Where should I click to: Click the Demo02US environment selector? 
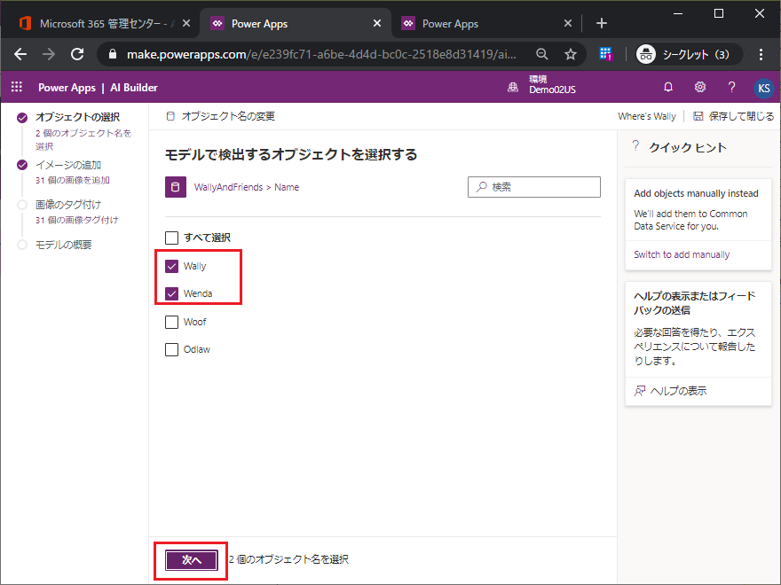[x=552, y=84]
